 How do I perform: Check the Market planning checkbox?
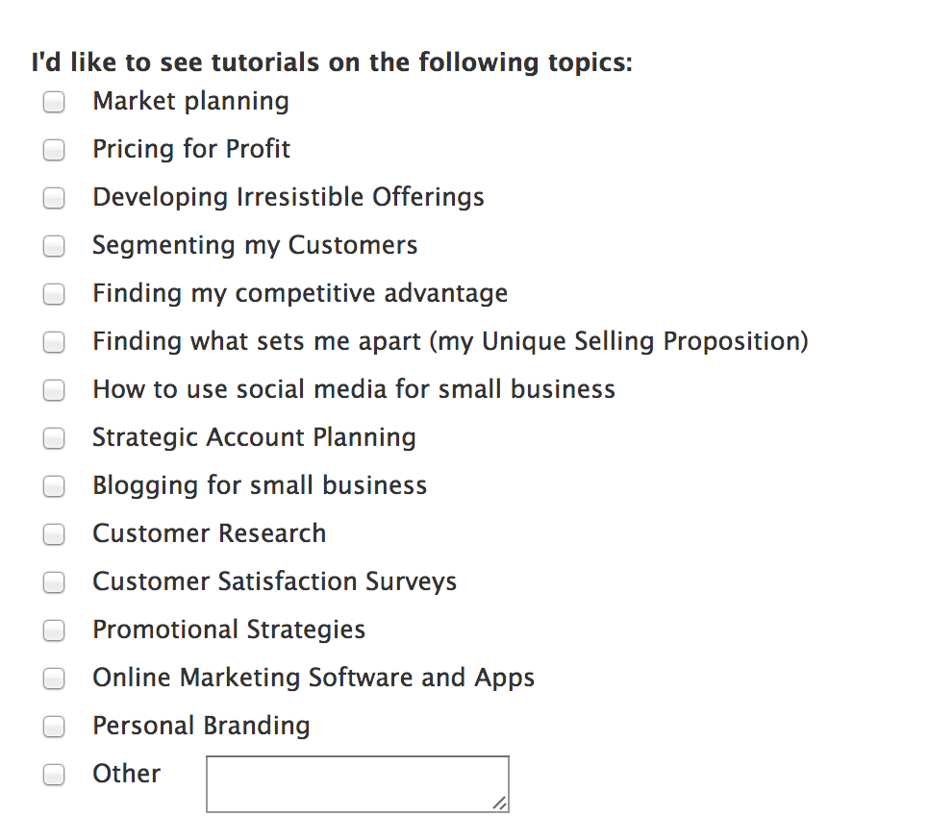point(54,102)
